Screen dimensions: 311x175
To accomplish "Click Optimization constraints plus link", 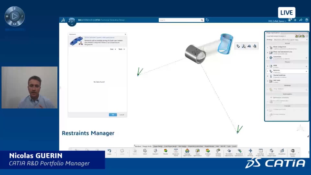I will click(280, 98).
